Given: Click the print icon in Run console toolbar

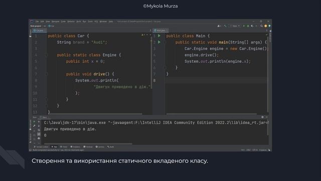Looking at the screenshot, I should pos(39,138).
